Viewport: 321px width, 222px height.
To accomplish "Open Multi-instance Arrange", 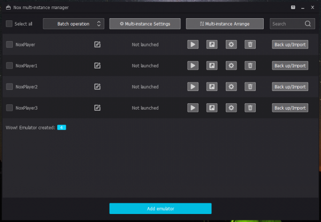I will [x=225, y=24].
